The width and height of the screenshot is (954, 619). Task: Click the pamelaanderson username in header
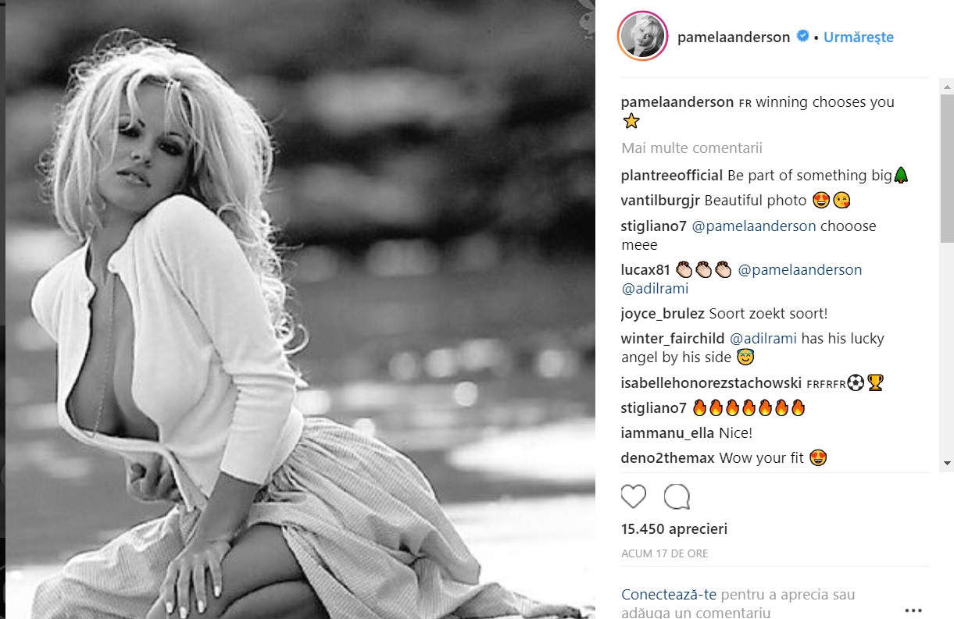pos(734,37)
